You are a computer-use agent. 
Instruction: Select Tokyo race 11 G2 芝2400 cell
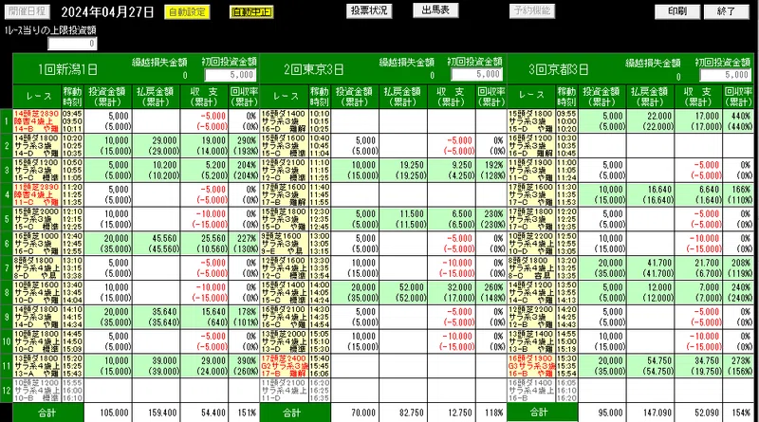[284, 366]
